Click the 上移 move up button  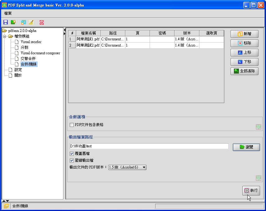[x=245, y=52]
